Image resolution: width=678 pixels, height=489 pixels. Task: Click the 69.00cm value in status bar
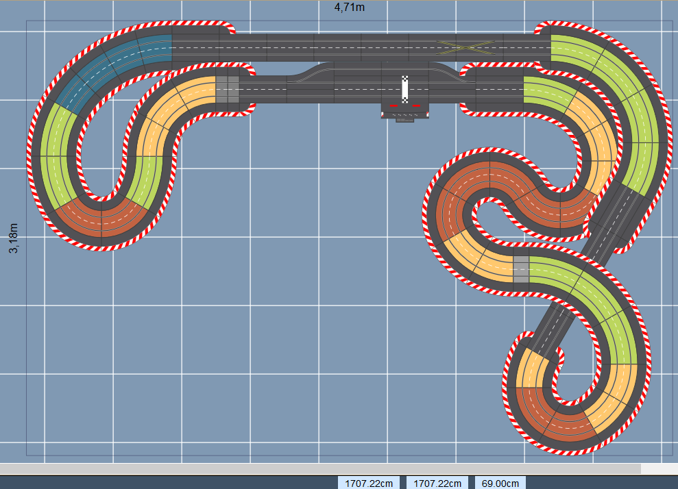[x=500, y=483]
